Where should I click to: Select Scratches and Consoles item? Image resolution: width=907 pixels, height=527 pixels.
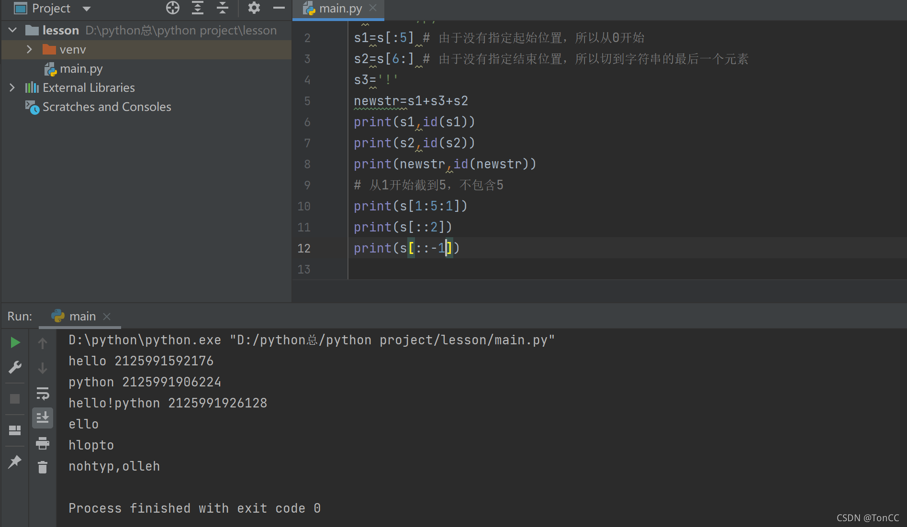point(107,107)
